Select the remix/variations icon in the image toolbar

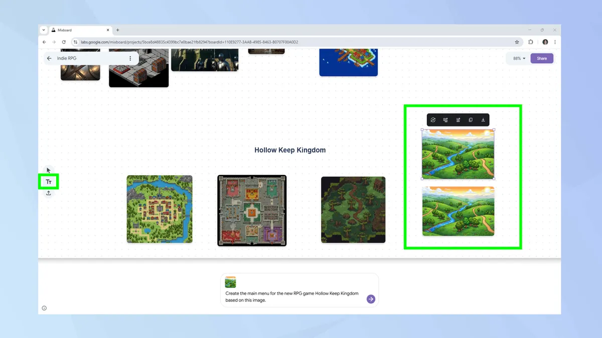pos(445,120)
